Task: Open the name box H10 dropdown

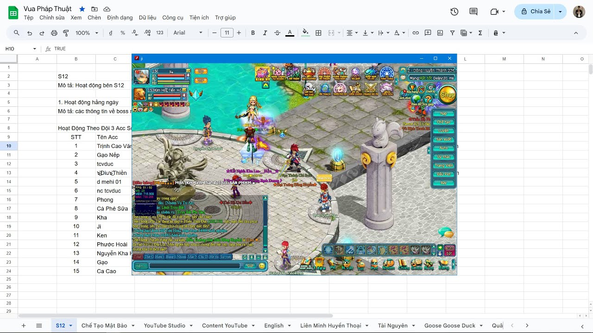Action: [34, 49]
